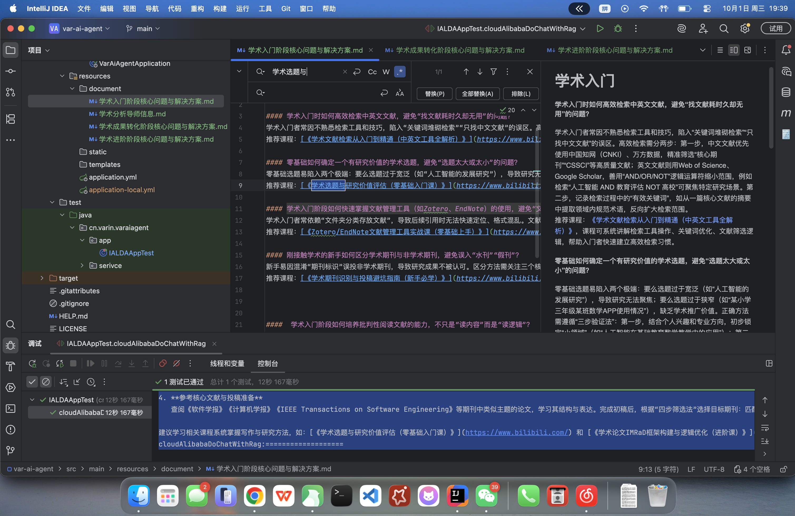Image resolution: width=795 pixels, height=516 pixels.
Task: Click the Maven tool window icon
Action: tap(786, 113)
